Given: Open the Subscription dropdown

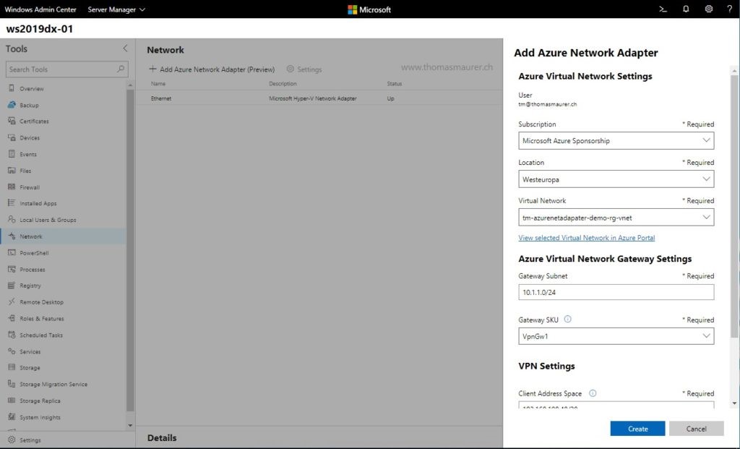Looking at the screenshot, I should tap(616, 141).
